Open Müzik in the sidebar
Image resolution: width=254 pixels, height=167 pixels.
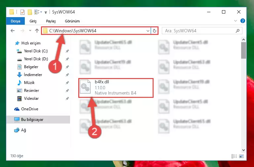tap(29, 83)
